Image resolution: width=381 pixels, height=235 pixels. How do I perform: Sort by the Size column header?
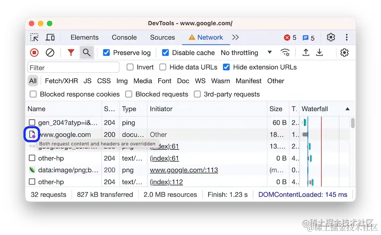point(278,109)
